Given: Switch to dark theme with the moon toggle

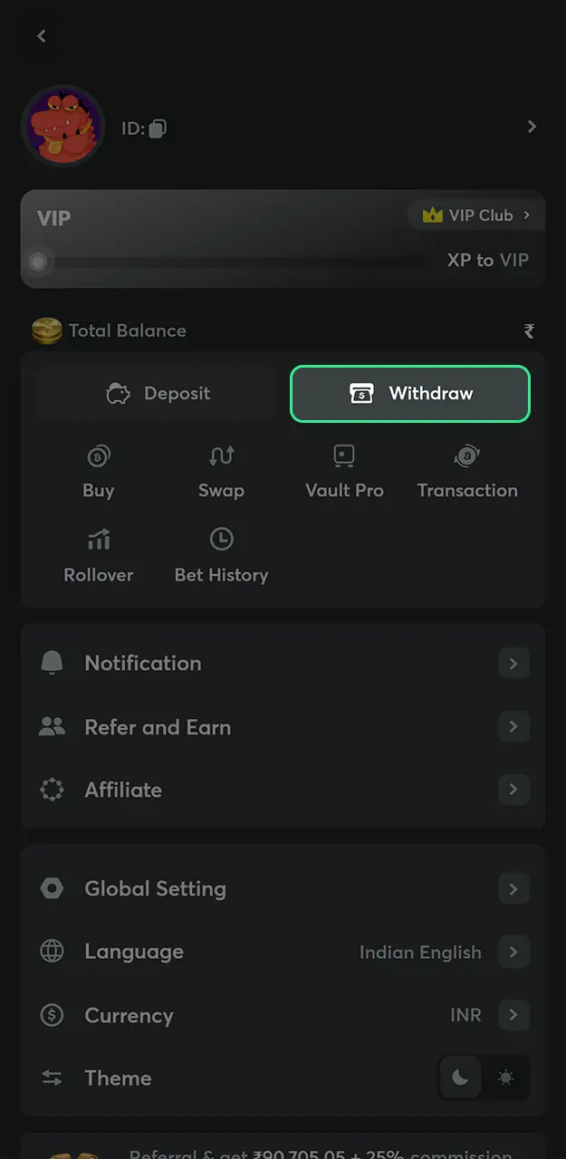Looking at the screenshot, I should 461,1078.
